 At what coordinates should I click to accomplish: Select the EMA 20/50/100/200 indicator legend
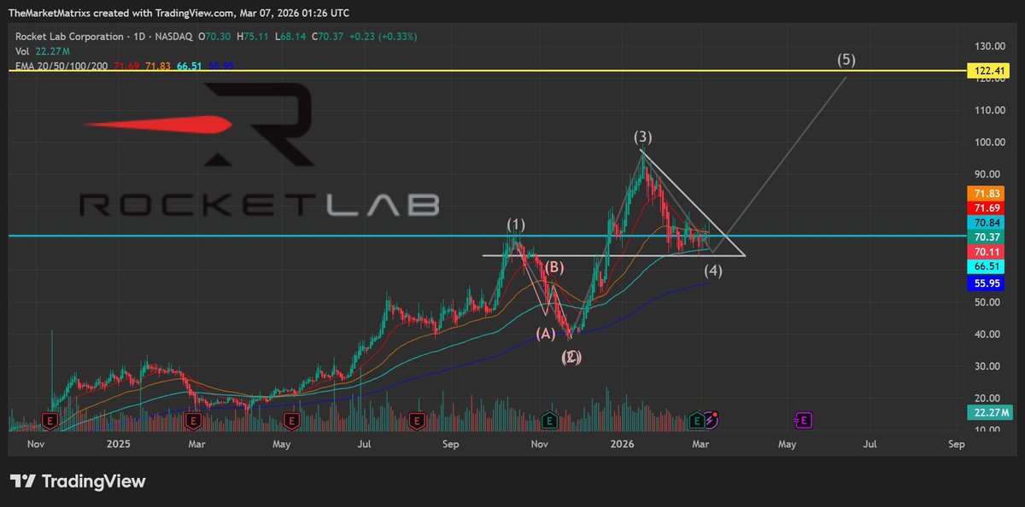tap(61, 66)
